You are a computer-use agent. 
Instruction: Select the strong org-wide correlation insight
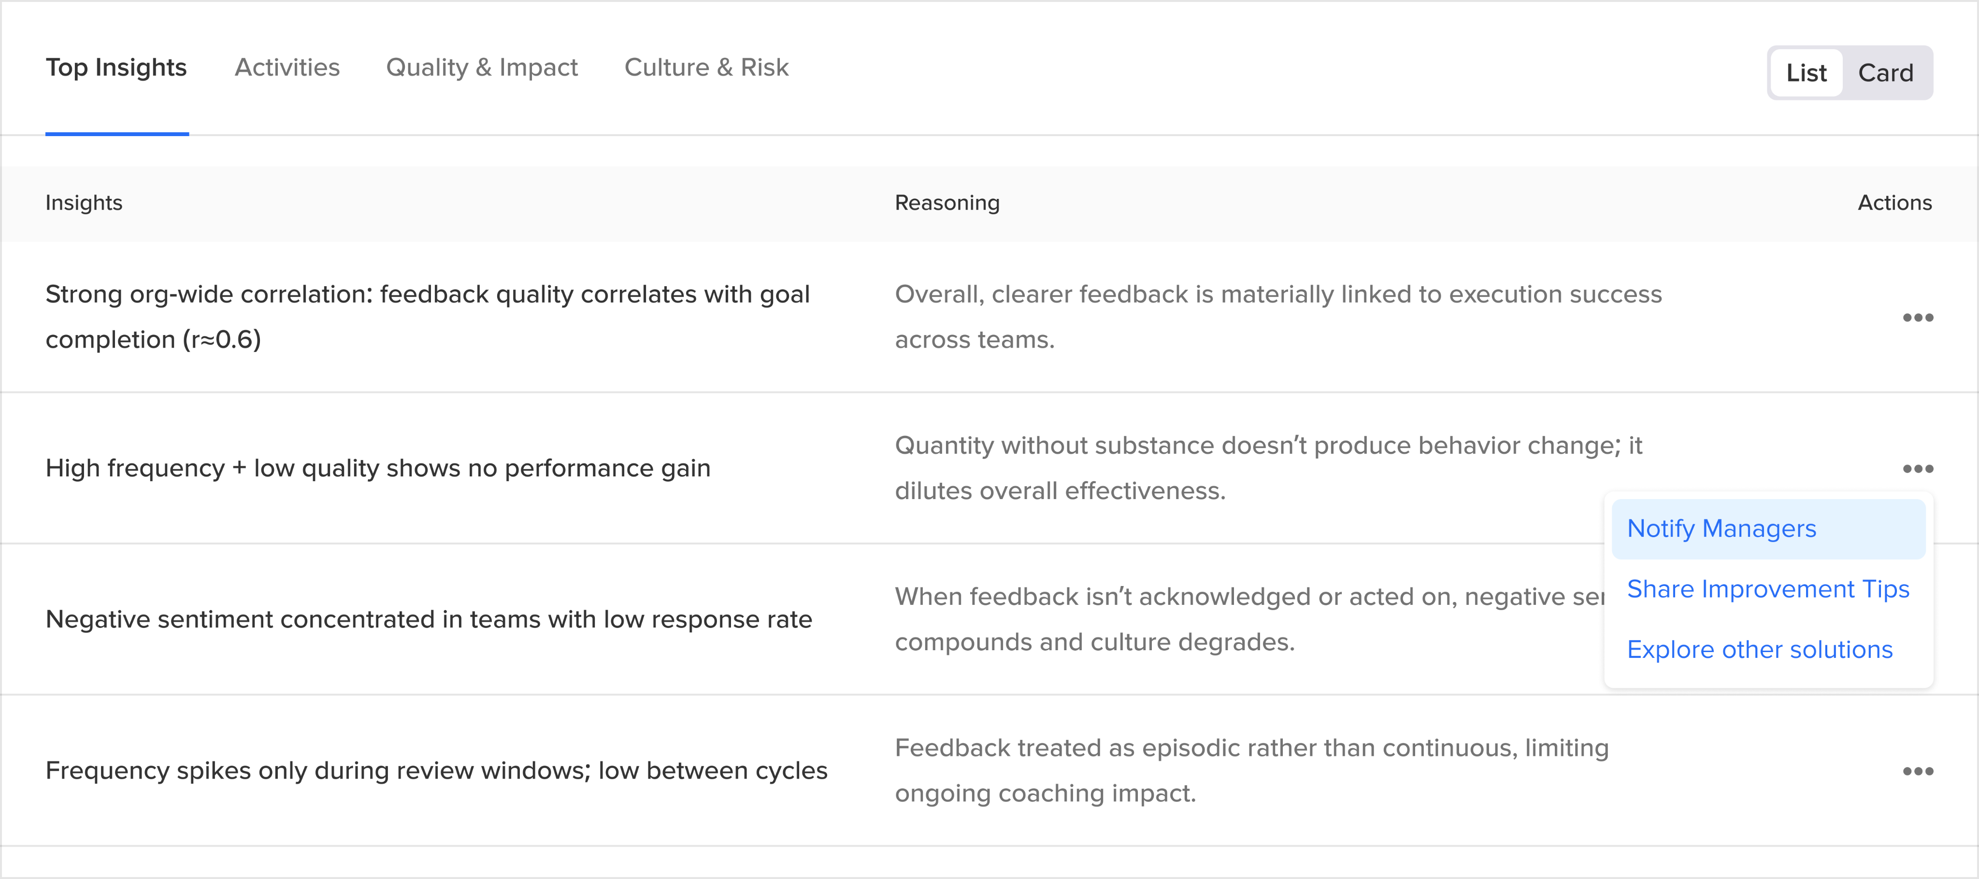427,317
